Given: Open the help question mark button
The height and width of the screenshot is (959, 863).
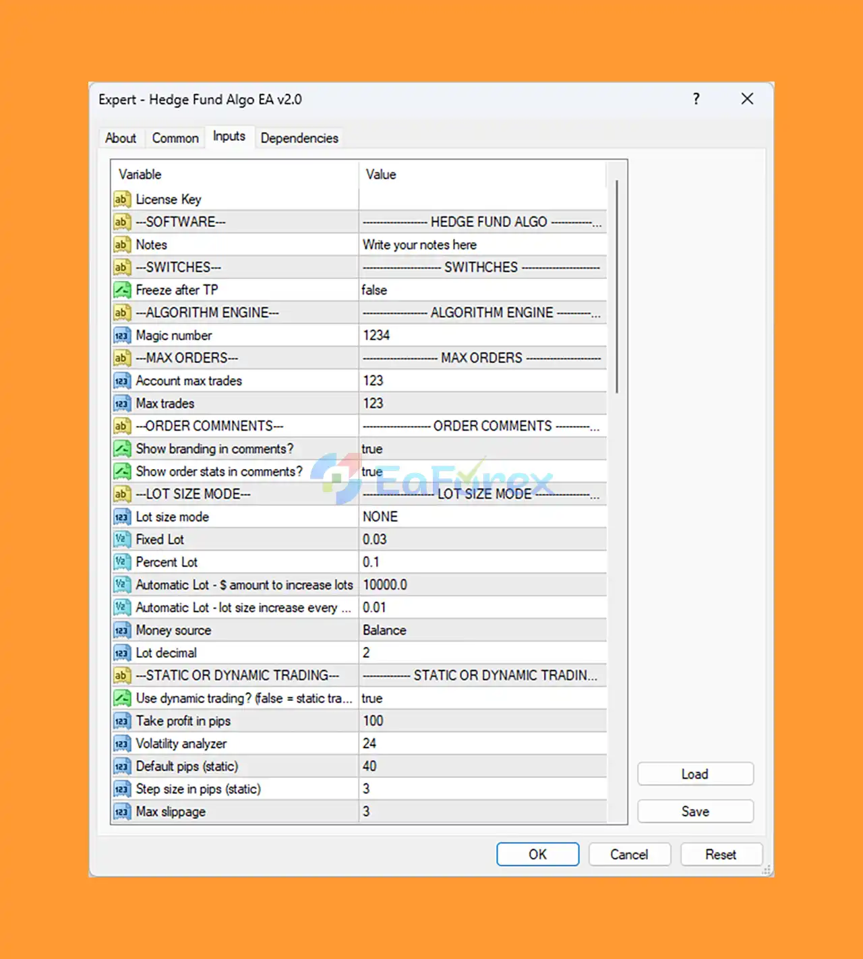Looking at the screenshot, I should point(696,99).
